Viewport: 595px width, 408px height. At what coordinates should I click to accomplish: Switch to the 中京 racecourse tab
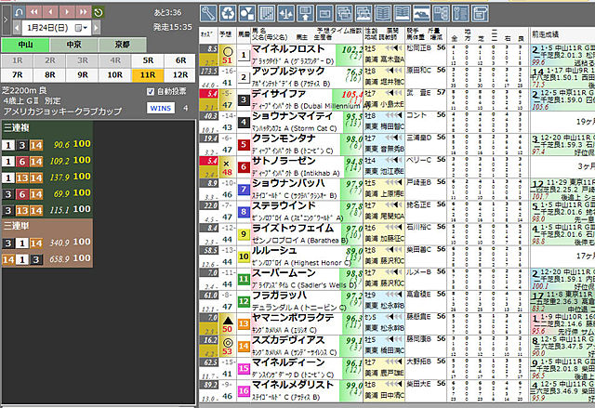[x=73, y=43]
